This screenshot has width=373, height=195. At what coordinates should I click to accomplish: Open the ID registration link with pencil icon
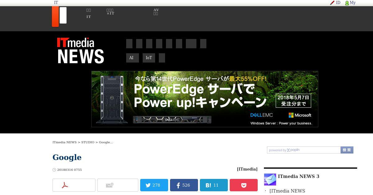pyautogui.click(x=335, y=3)
